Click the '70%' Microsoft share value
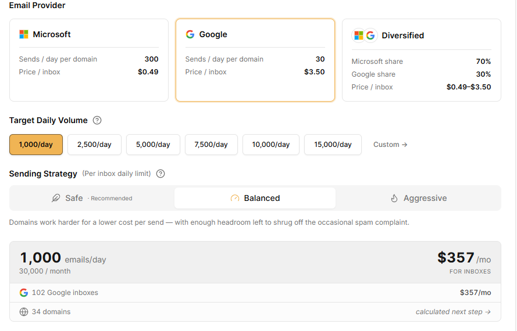The width and height of the screenshot is (517, 331). (483, 61)
